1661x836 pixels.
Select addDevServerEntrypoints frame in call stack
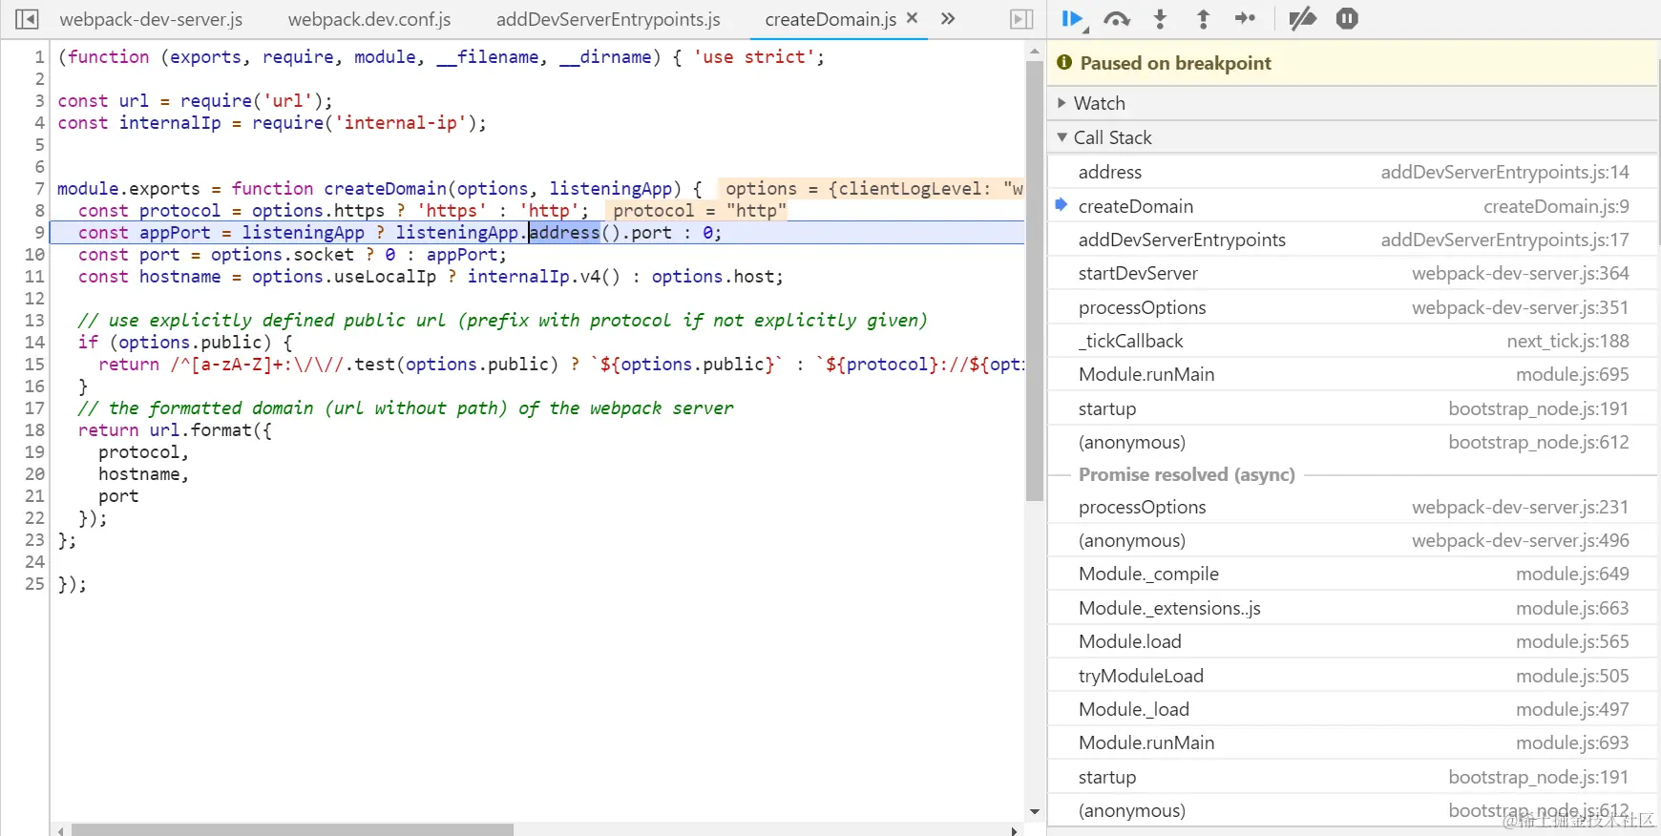(x=1352, y=240)
